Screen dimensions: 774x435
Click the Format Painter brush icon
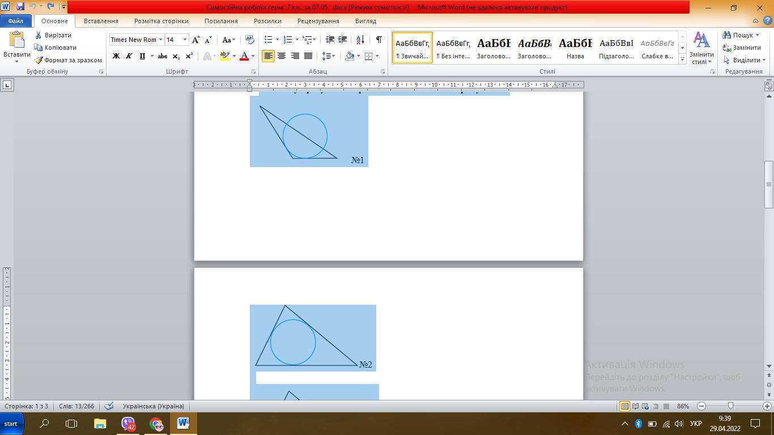click(x=39, y=60)
